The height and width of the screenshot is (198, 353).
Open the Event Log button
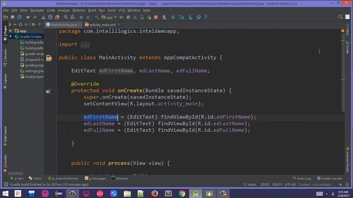[x=302, y=178]
